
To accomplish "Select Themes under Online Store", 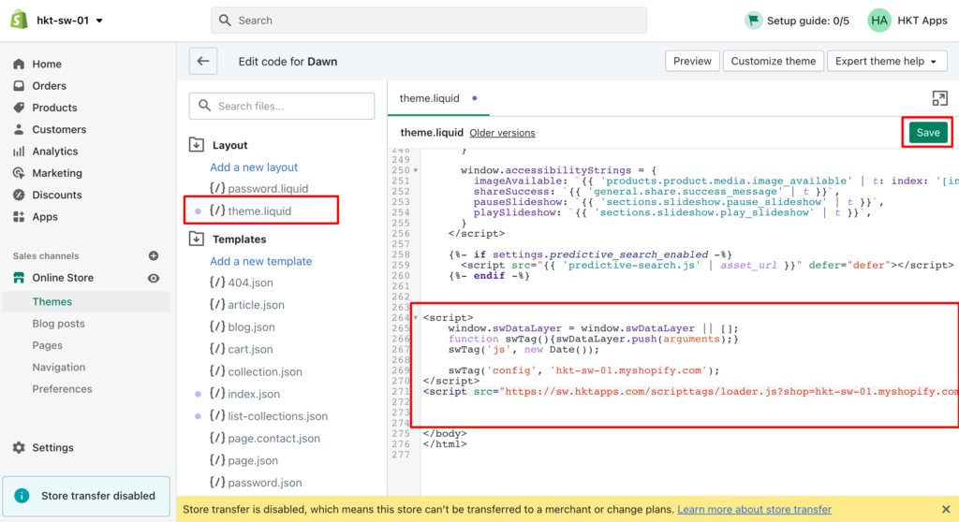I will [52, 301].
